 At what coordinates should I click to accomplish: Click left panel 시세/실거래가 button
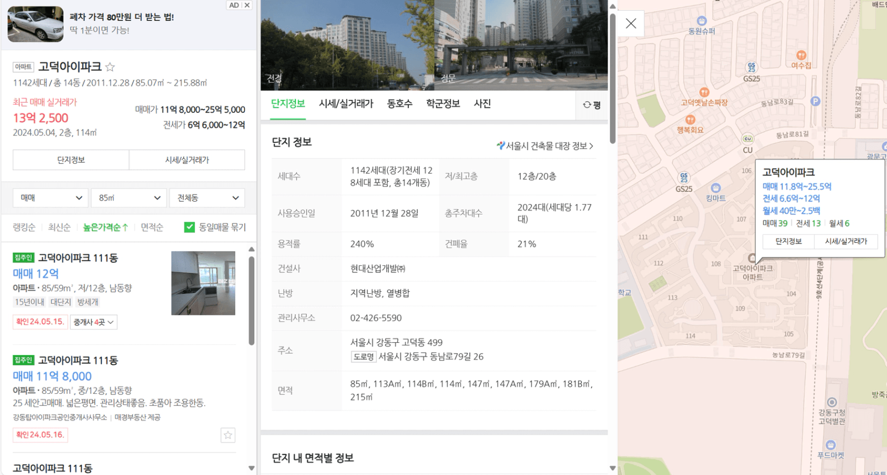point(187,160)
